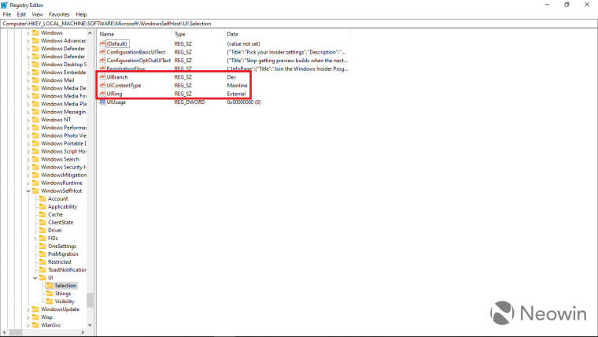
Task: Click the registry path address bar
Action: pyautogui.click(x=299, y=24)
